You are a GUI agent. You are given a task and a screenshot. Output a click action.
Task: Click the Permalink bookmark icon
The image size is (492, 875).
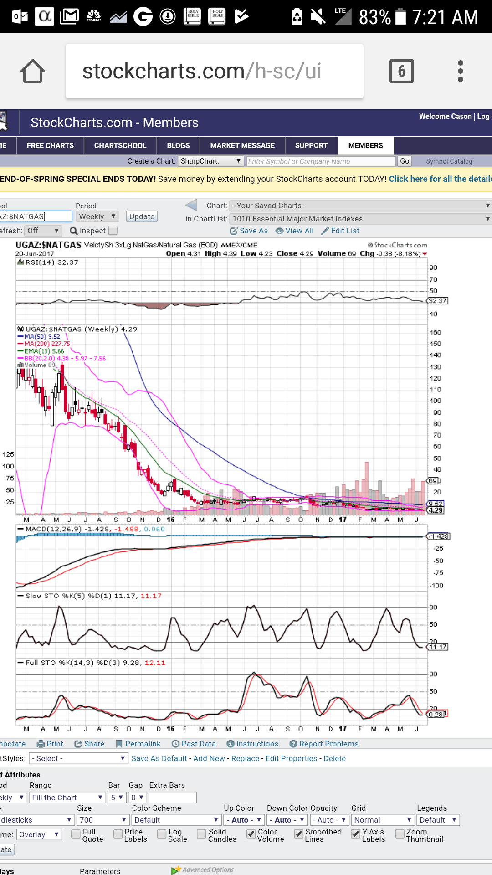pos(119,744)
